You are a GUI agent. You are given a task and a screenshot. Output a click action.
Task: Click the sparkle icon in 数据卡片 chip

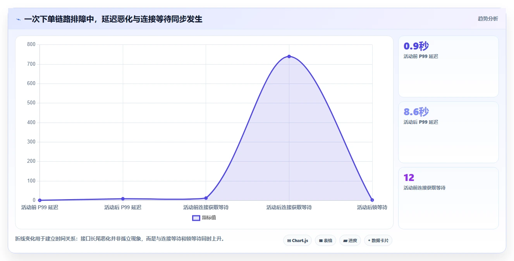pyautogui.click(x=369, y=241)
